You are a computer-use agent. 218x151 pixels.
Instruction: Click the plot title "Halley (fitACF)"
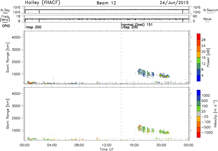pyautogui.click(x=43, y=3)
